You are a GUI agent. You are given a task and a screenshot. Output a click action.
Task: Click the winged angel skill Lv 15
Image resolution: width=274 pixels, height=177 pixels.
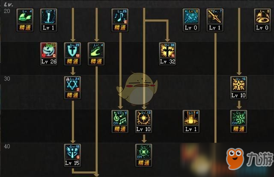[72, 156]
